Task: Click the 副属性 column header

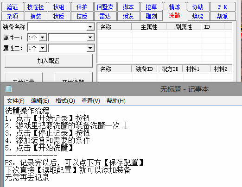Action: (184, 27)
